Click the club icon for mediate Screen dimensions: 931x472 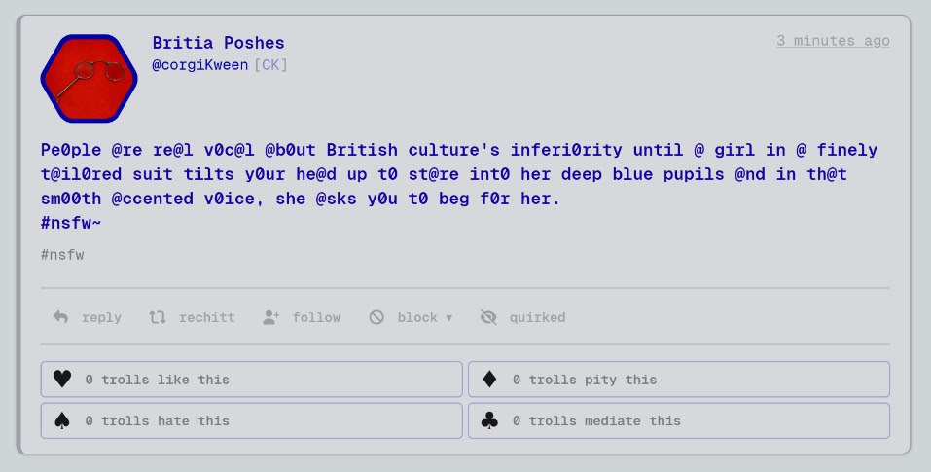489,421
